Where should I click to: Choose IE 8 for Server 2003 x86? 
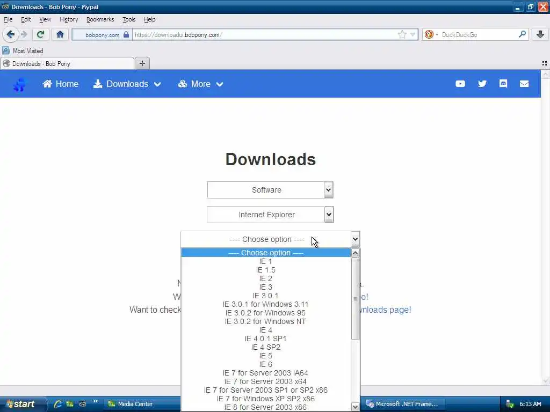pyautogui.click(x=265, y=407)
